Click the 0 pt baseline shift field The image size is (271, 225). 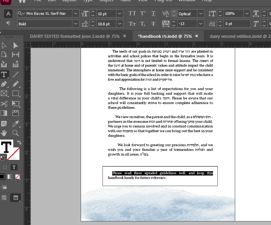[x=237, y=24]
